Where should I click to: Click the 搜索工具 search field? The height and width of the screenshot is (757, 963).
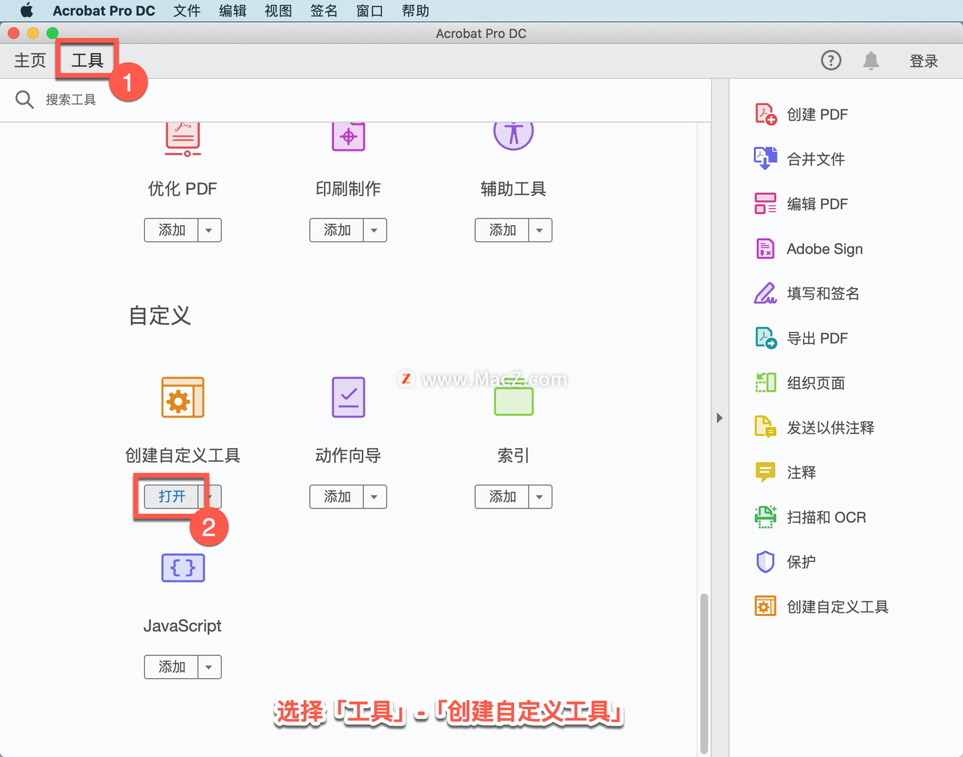coord(70,100)
